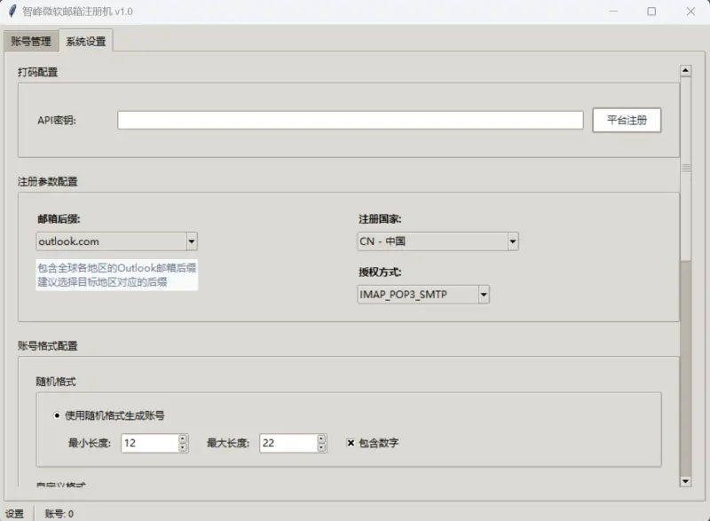The height and width of the screenshot is (521, 710).
Task: Switch to the 账号管理 tab
Action: [31, 40]
